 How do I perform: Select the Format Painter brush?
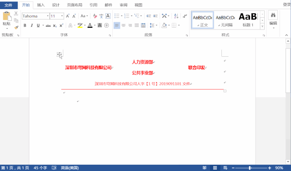pos(16,27)
